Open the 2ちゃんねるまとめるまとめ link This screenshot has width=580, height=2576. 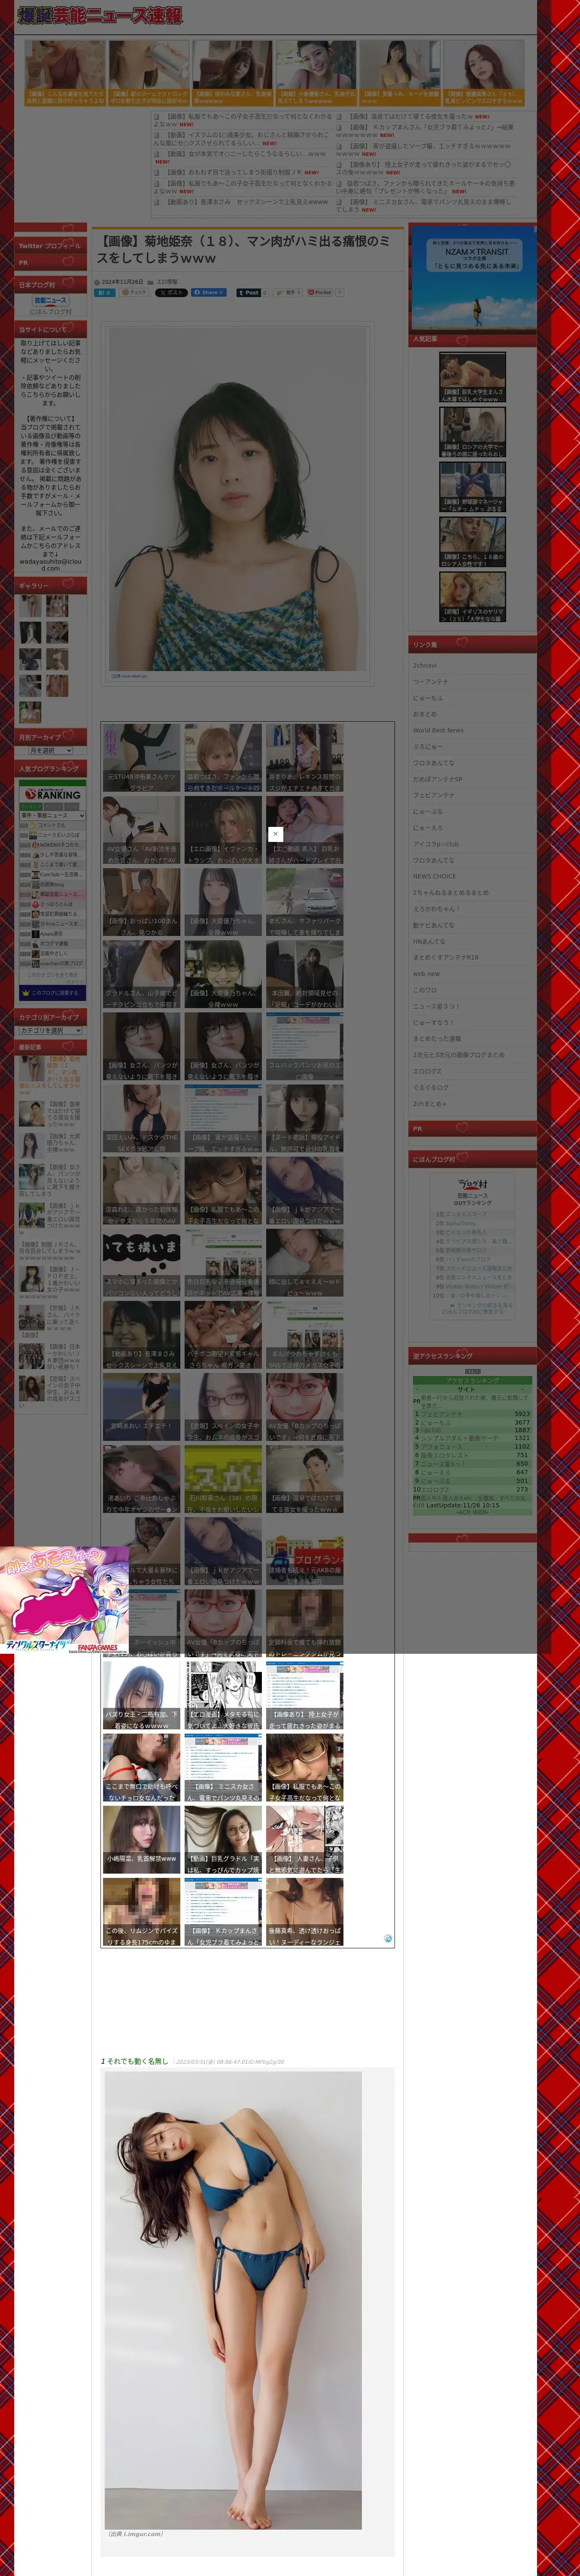pyautogui.click(x=451, y=892)
